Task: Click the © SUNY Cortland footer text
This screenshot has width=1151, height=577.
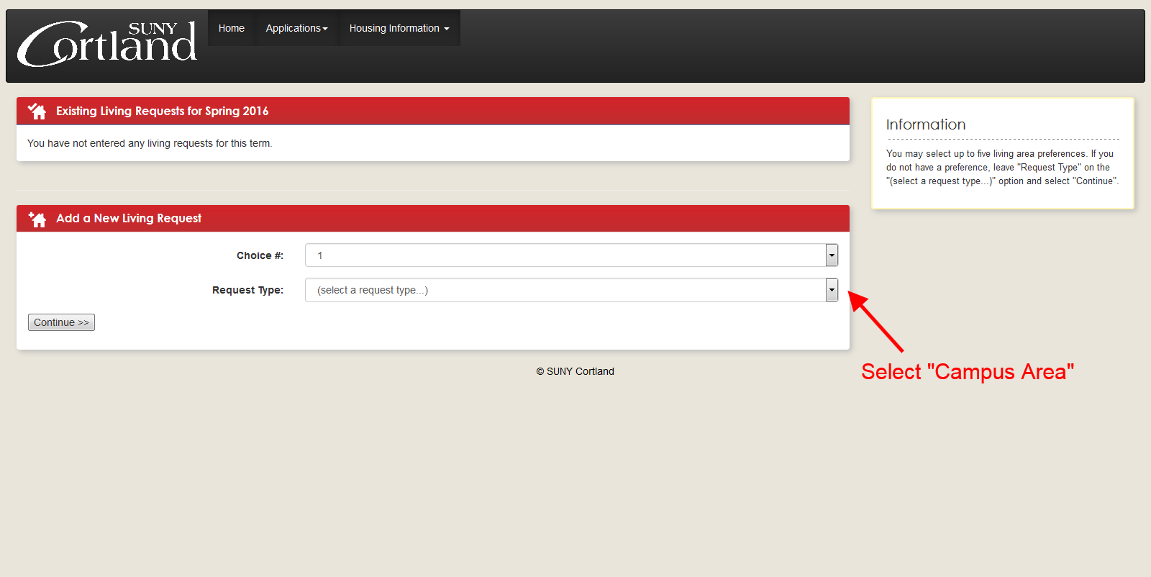Action: click(x=575, y=371)
